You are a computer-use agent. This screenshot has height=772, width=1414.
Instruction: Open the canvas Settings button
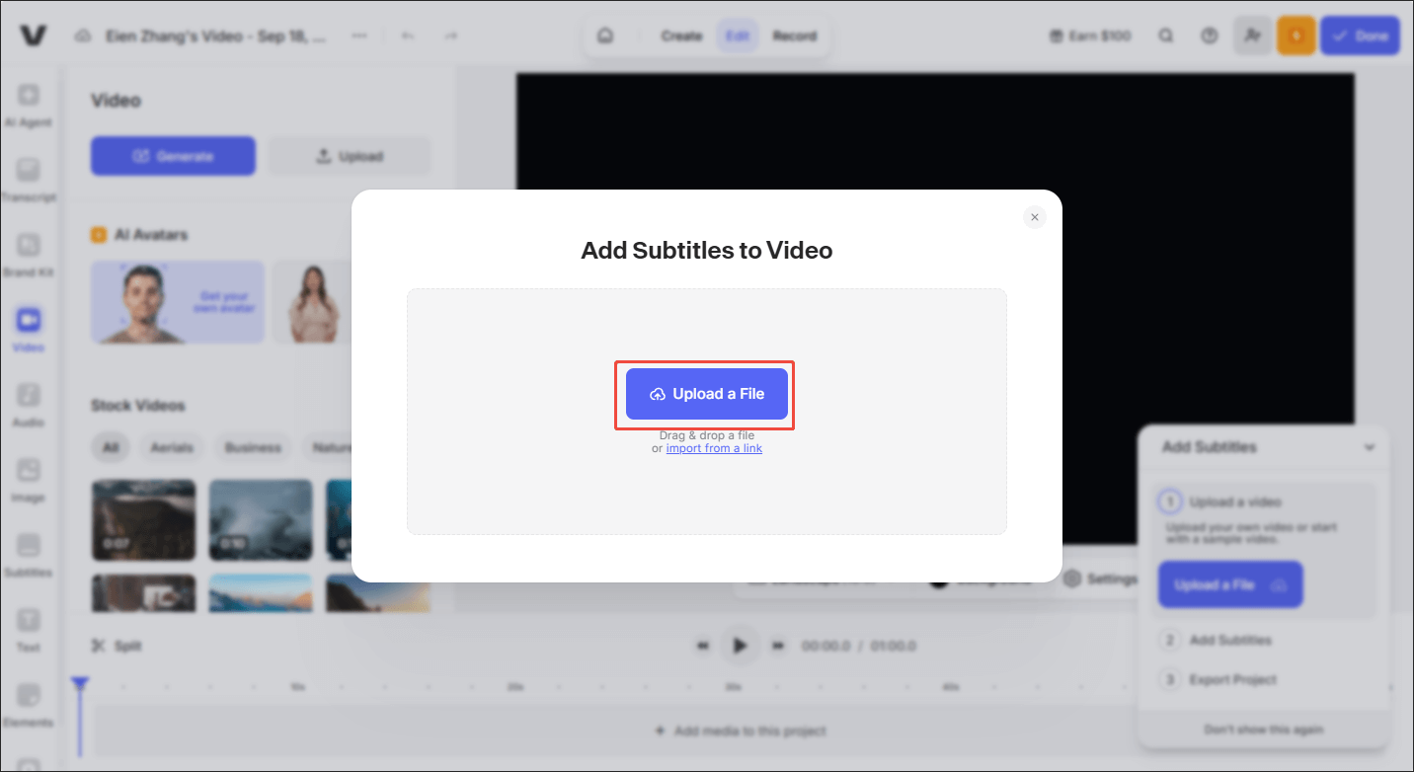(x=1100, y=579)
